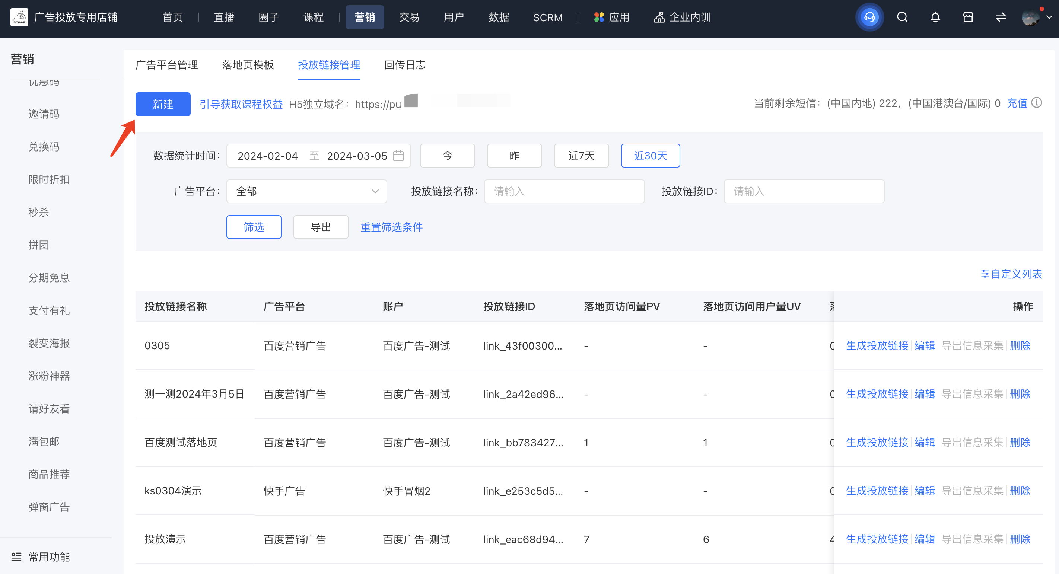
Task: Click 编辑 for 测一测2024年3月5日 row
Action: click(x=925, y=394)
